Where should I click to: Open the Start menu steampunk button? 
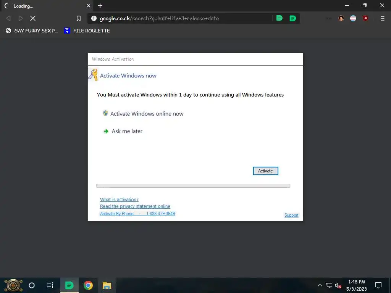tap(13, 285)
